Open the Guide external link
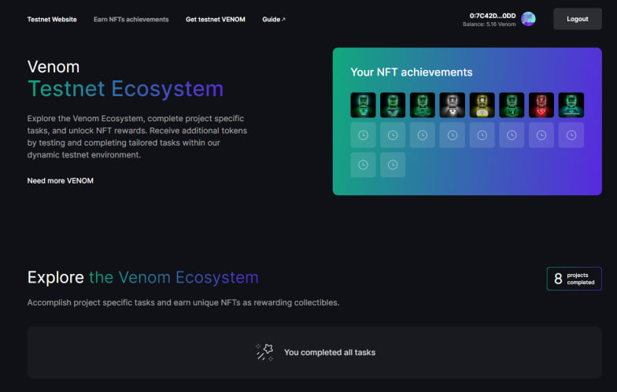 pos(274,19)
